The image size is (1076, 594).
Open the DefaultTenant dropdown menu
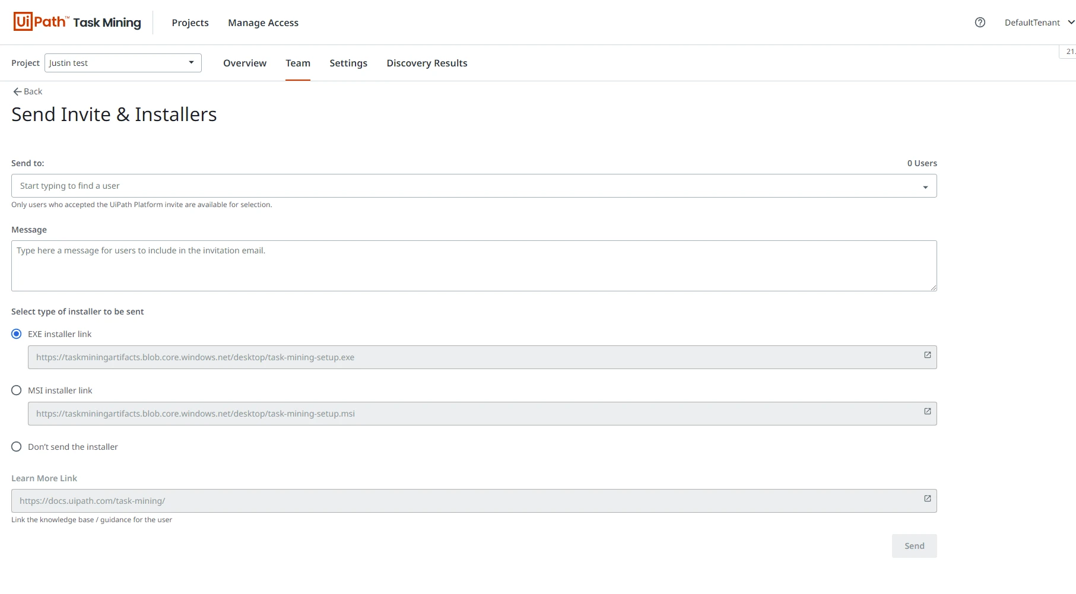pyautogui.click(x=1039, y=23)
